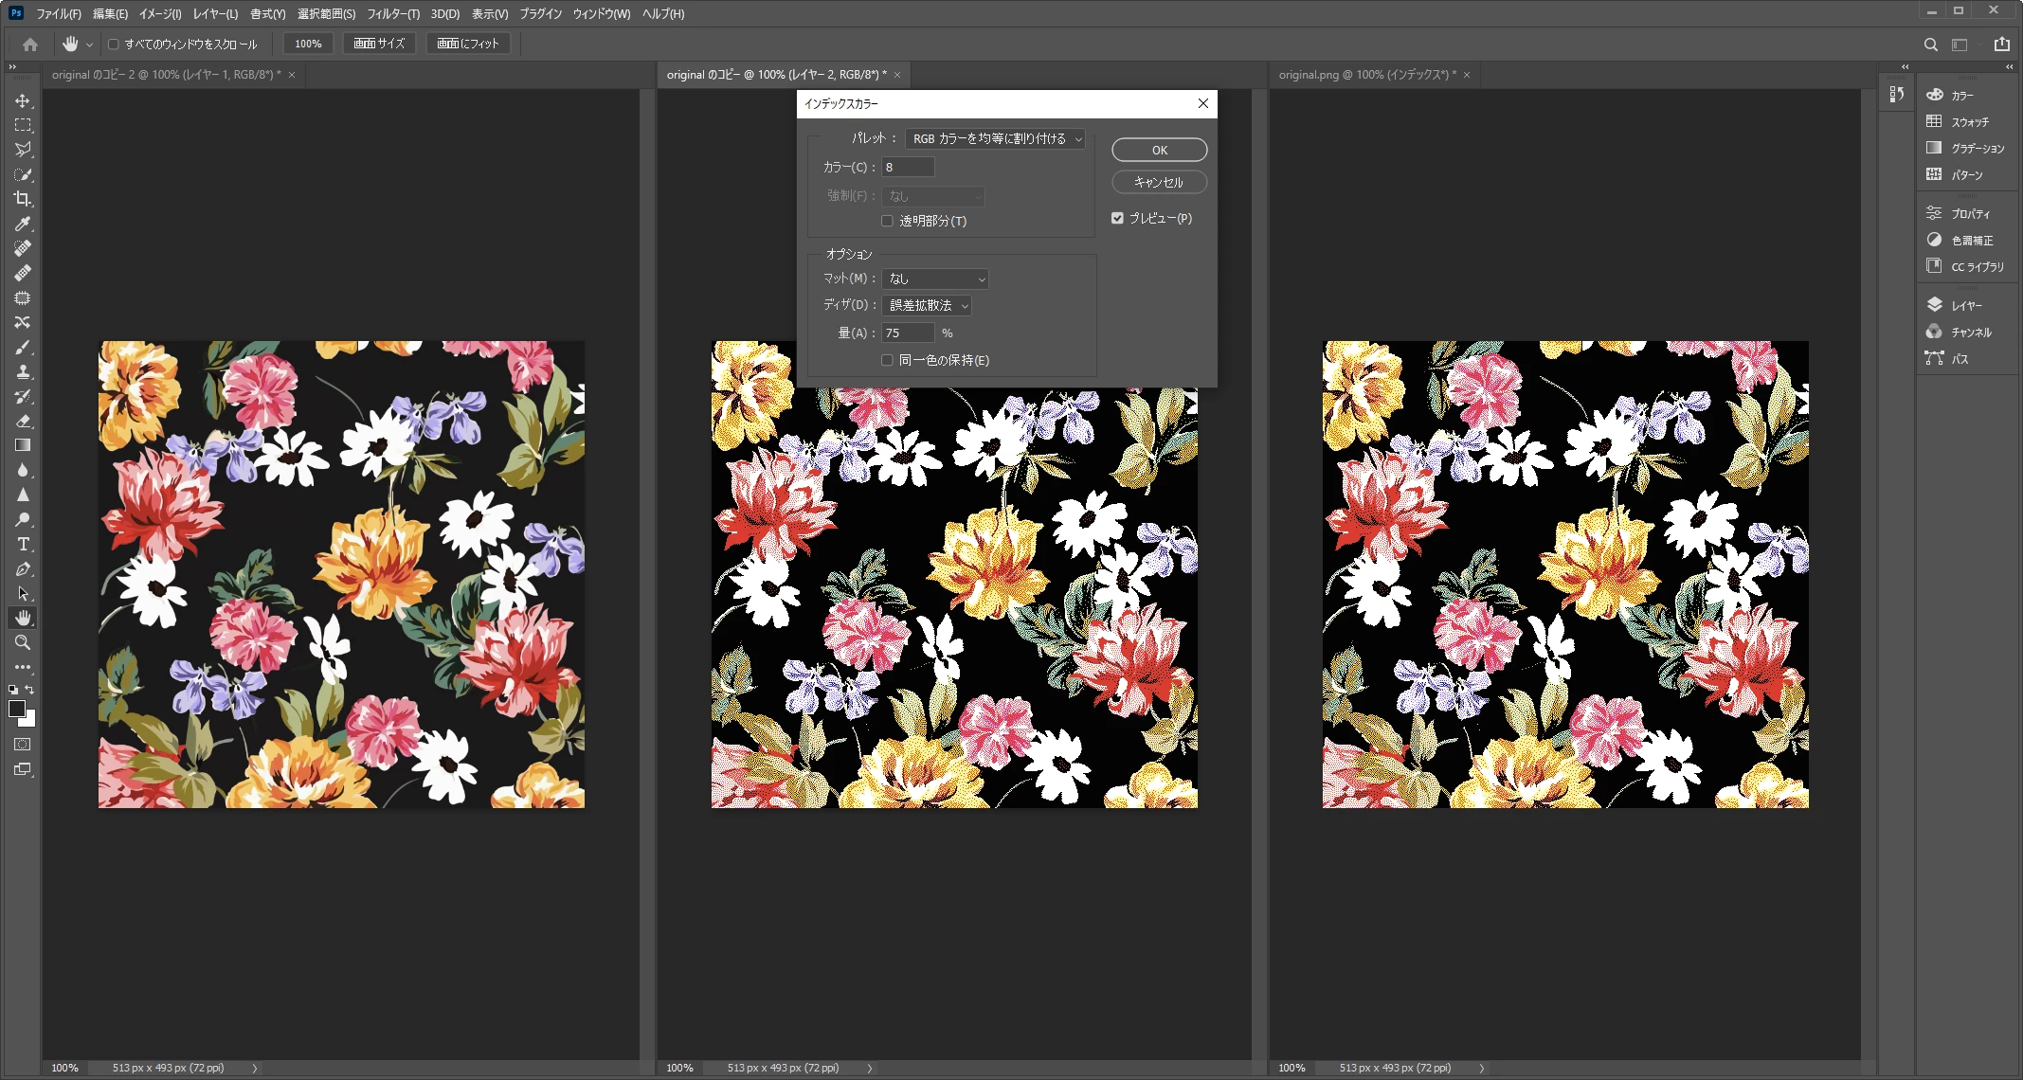Screen dimensions: 2023x1080
Task: Open the マット(M) dropdown
Action: [x=935, y=279]
